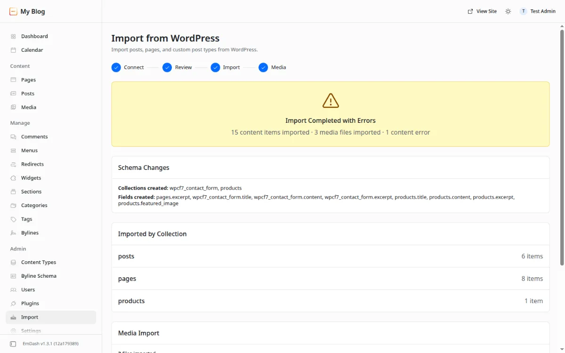Click the Imported by Collection heading
The image size is (565, 353).
152,234
